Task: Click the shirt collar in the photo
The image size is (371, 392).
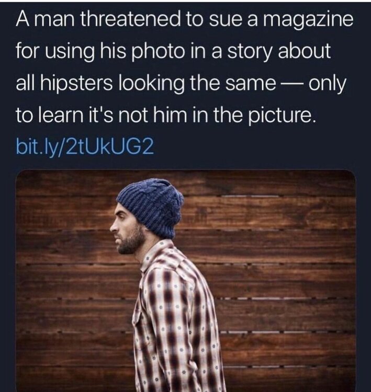Action: pyautogui.click(x=156, y=253)
